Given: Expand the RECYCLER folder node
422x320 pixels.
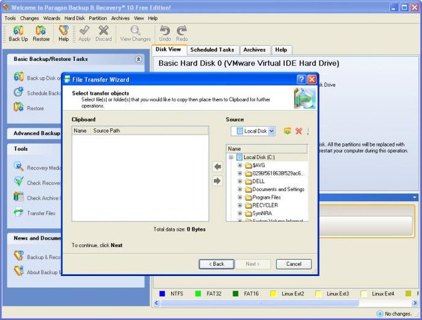Looking at the screenshot, I should pyautogui.click(x=240, y=205).
